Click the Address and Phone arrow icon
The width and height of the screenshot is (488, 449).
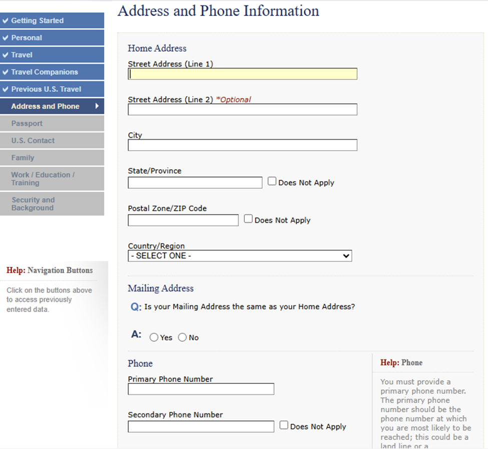(x=97, y=106)
